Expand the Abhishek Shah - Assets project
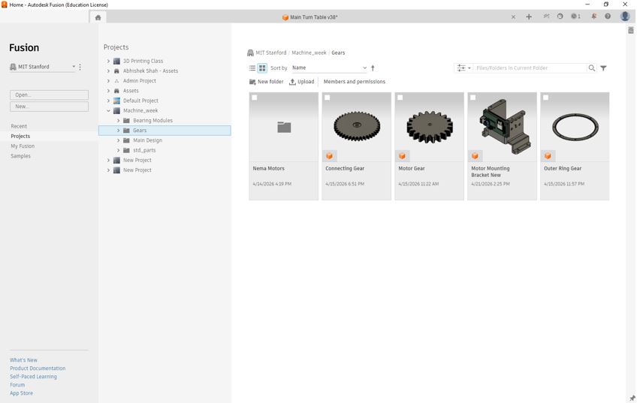The width and height of the screenshot is (637, 403). tap(108, 71)
